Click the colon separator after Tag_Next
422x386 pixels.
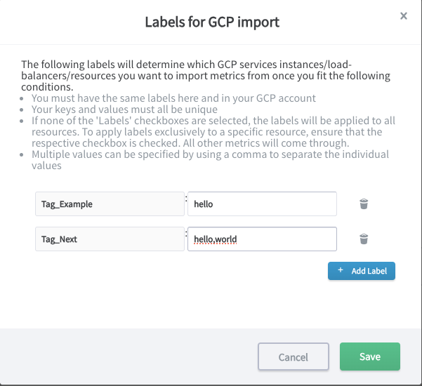coord(186,232)
